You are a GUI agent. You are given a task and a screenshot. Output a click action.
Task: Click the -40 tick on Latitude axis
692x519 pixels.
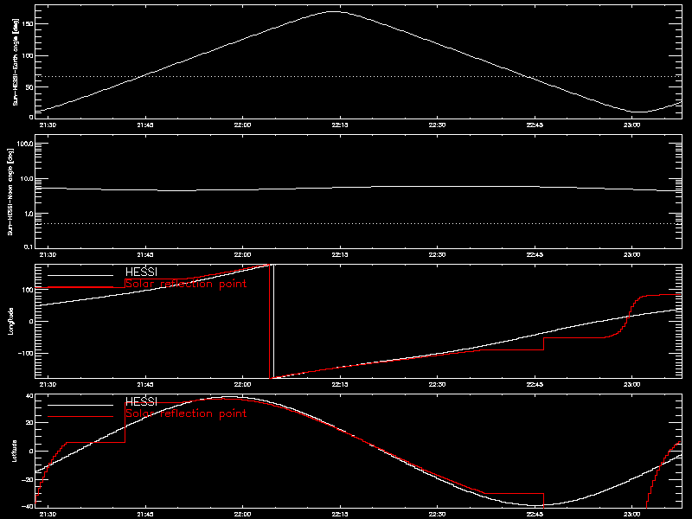point(28,506)
